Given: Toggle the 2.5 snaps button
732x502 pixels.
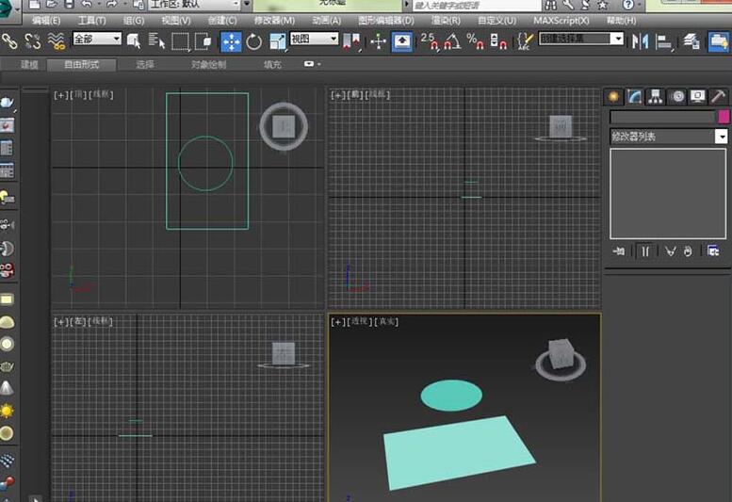Looking at the screenshot, I should (429, 40).
